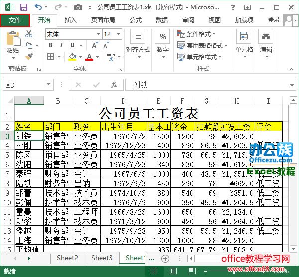
Task: Select the Format Painter brush icon
Action: click(x=29, y=57)
